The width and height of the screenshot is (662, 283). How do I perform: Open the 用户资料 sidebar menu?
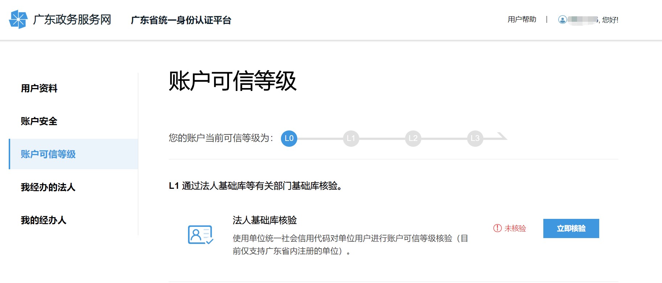39,88
